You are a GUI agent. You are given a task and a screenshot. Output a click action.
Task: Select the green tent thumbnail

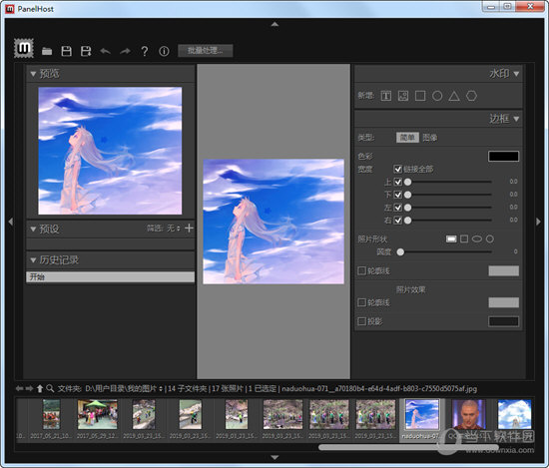[x=98, y=414]
